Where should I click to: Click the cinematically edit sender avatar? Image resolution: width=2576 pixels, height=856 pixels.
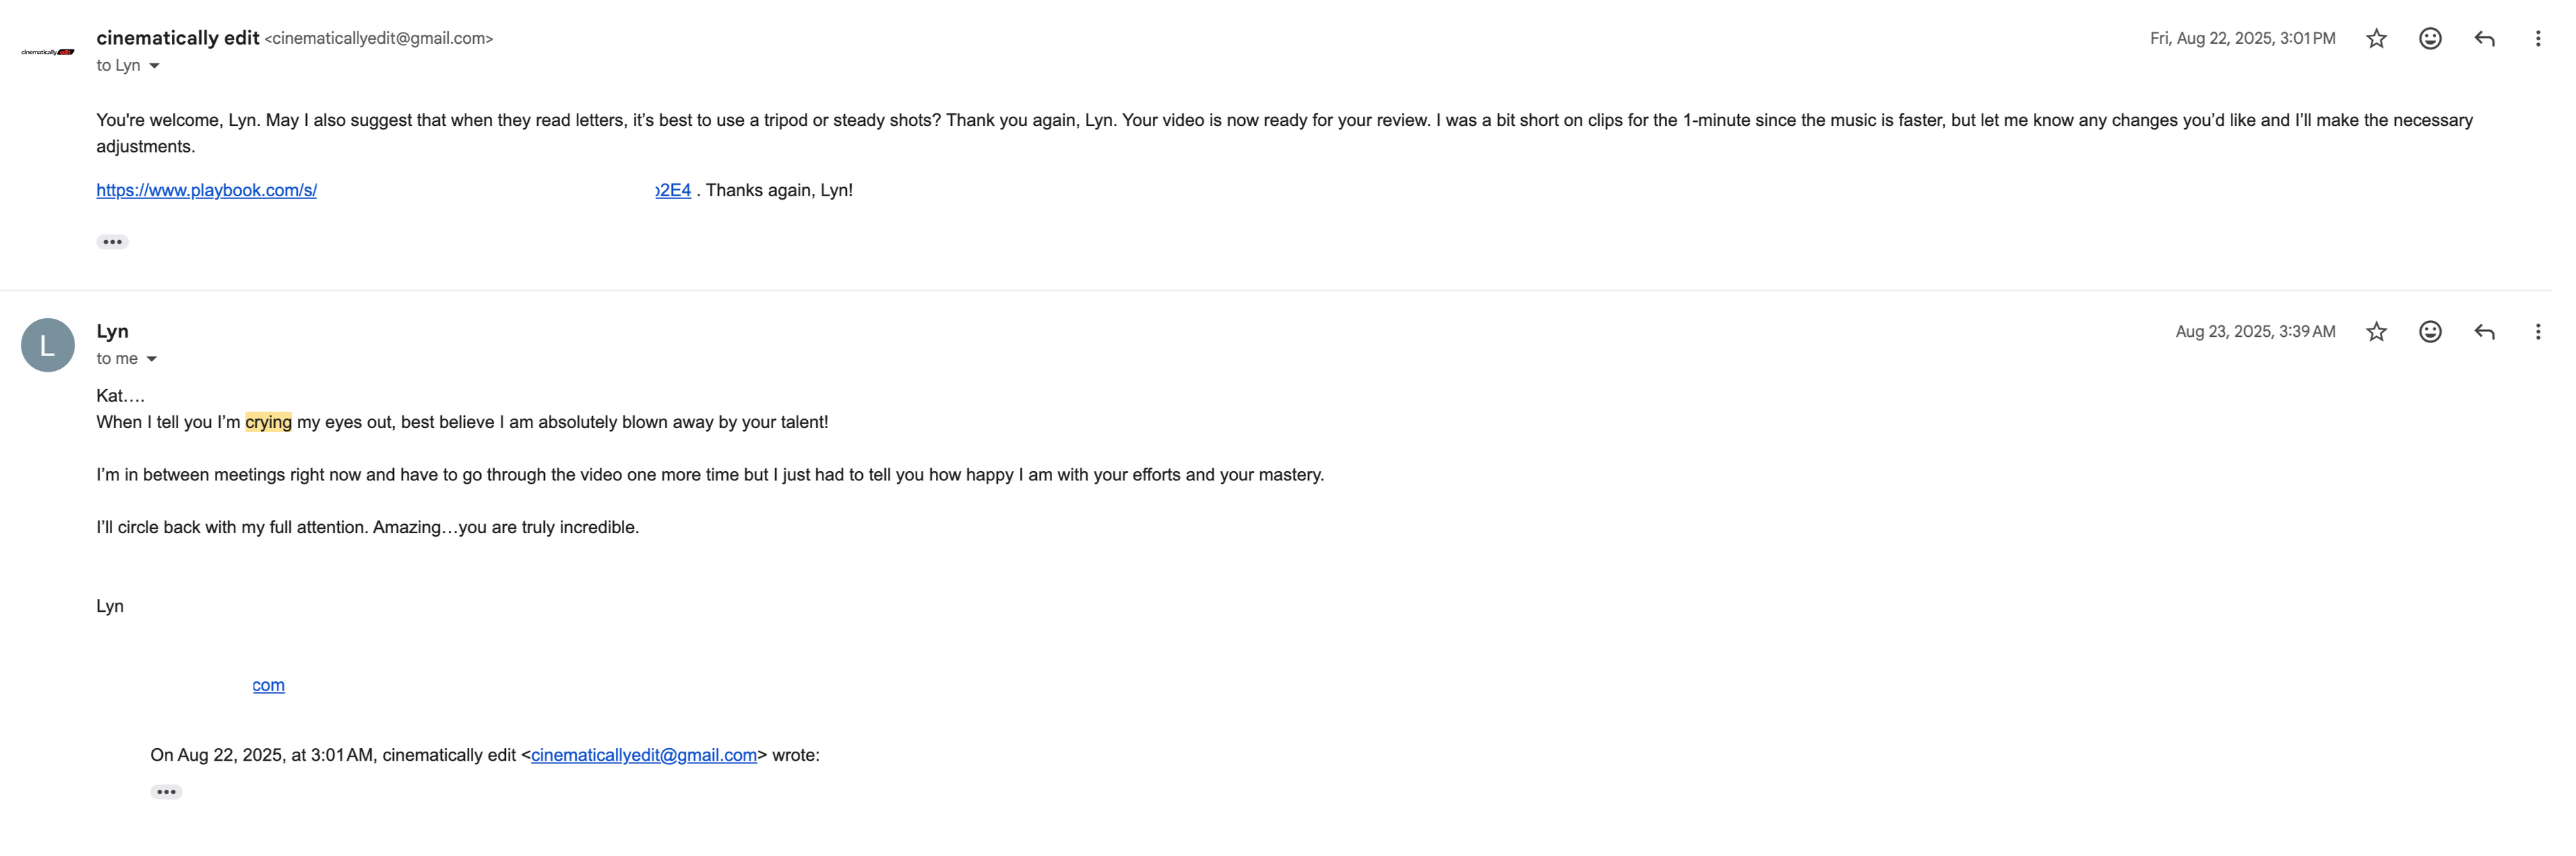pos(47,52)
